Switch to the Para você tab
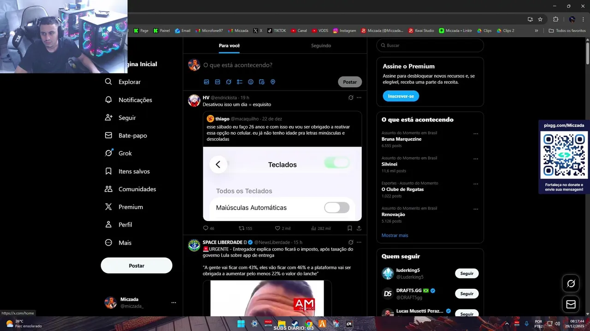Viewport: 590px width, 331px height. [x=229, y=46]
